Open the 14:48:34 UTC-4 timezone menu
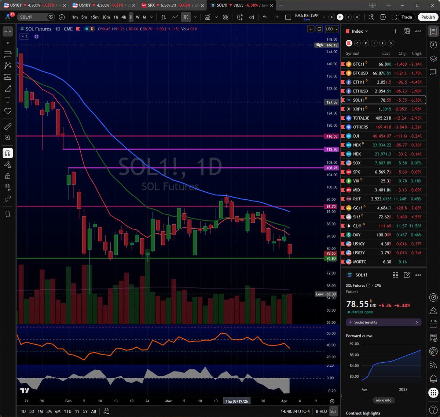The image size is (440, 417). (295, 411)
